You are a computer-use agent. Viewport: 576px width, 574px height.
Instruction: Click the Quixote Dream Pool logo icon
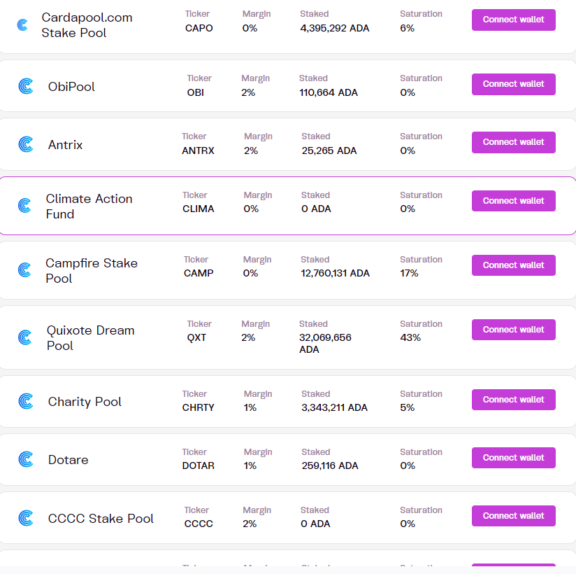pos(25,337)
